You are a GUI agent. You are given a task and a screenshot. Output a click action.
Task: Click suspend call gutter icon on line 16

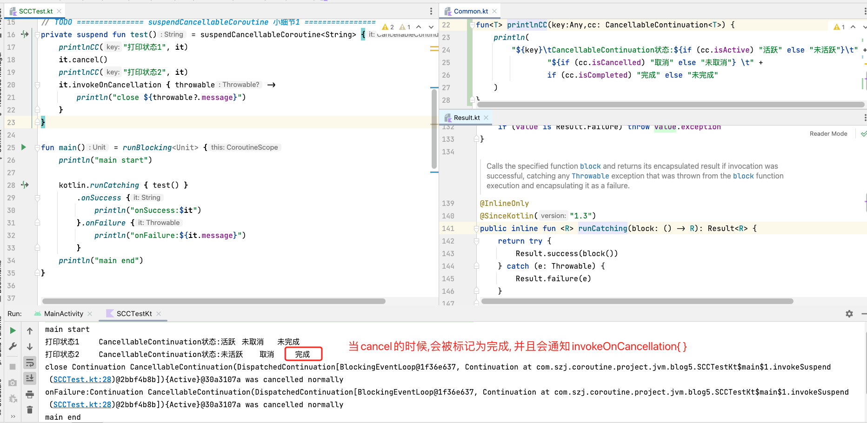[25, 34]
